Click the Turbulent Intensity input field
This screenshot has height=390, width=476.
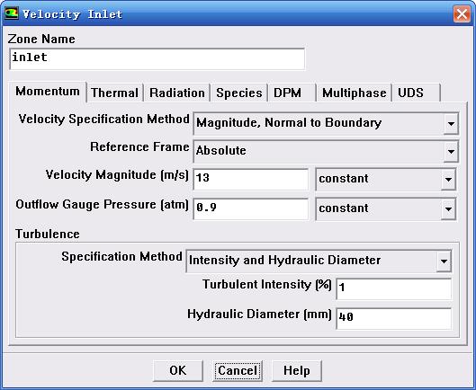tap(394, 288)
